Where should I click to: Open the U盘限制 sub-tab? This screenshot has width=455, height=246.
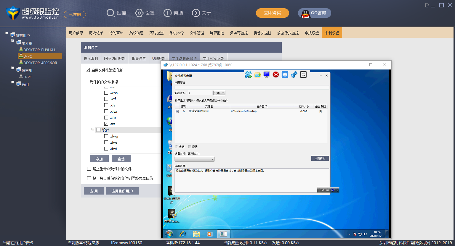click(x=159, y=59)
